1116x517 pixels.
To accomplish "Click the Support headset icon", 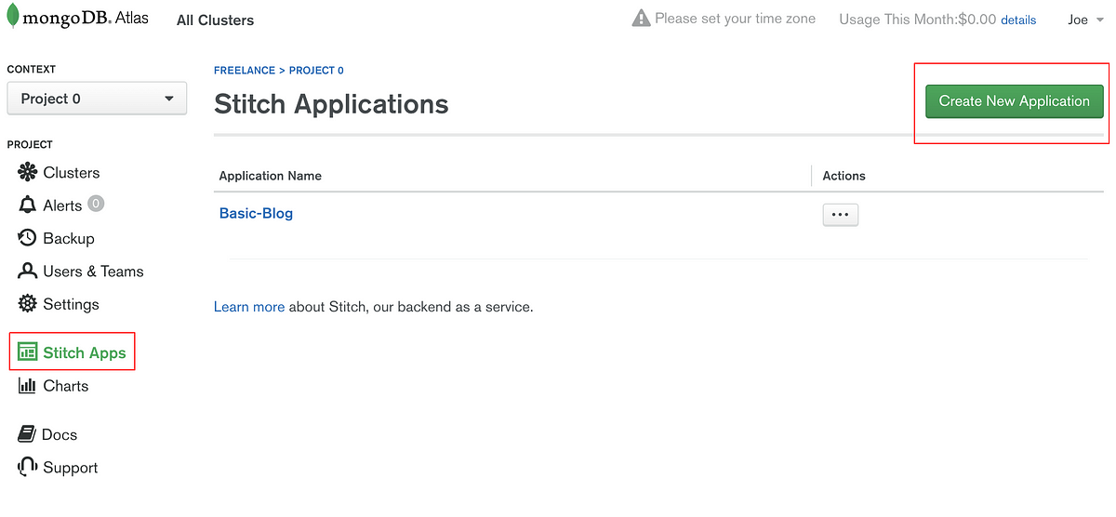I will click(28, 467).
